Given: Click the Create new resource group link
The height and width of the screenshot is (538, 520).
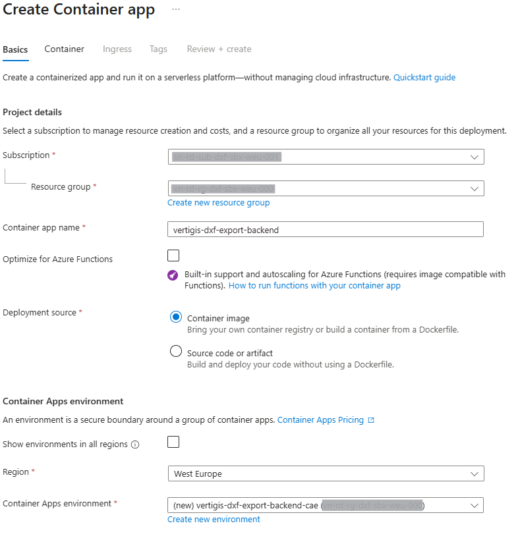Looking at the screenshot, I should point(218,203).
